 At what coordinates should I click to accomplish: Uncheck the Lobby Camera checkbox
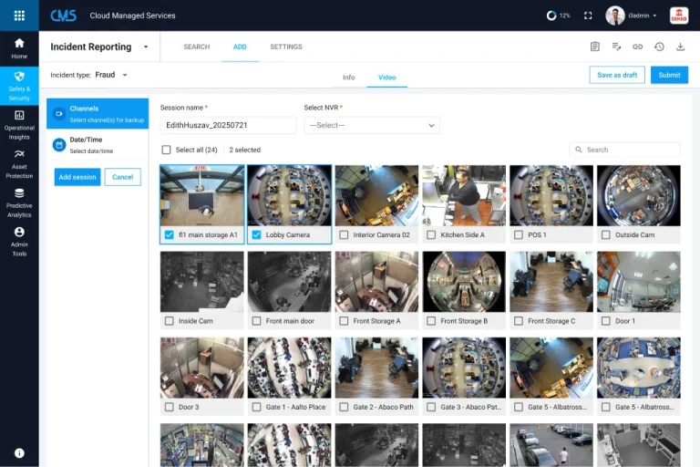coord(256,234)
